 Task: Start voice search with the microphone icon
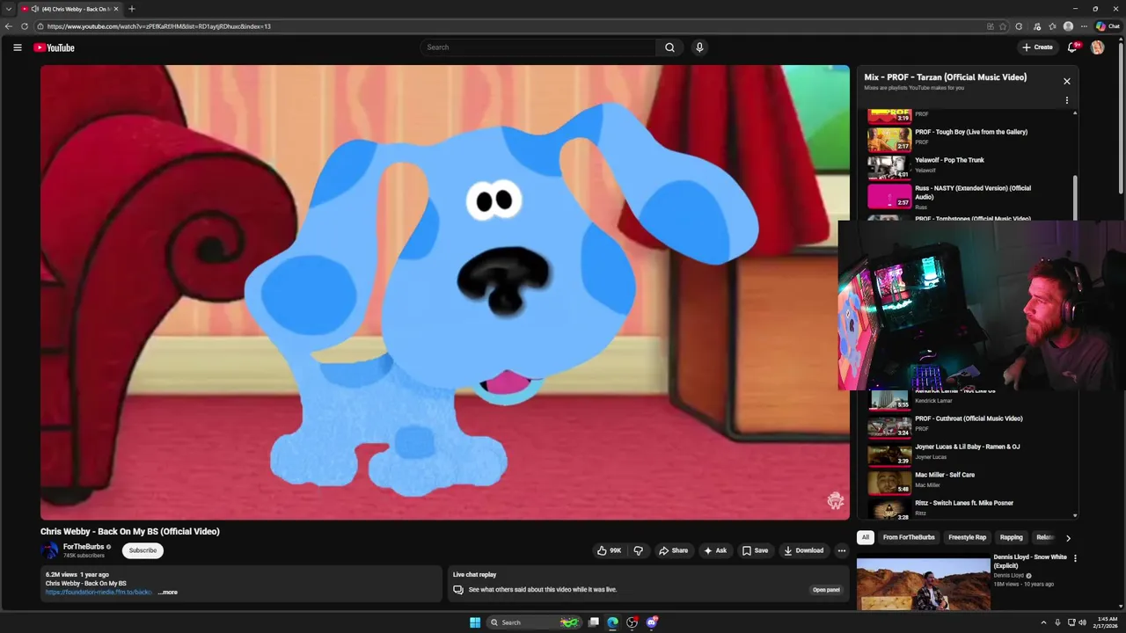(699, 47)
